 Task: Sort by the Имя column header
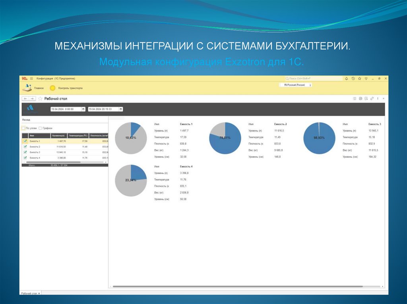tap(39, 136)
